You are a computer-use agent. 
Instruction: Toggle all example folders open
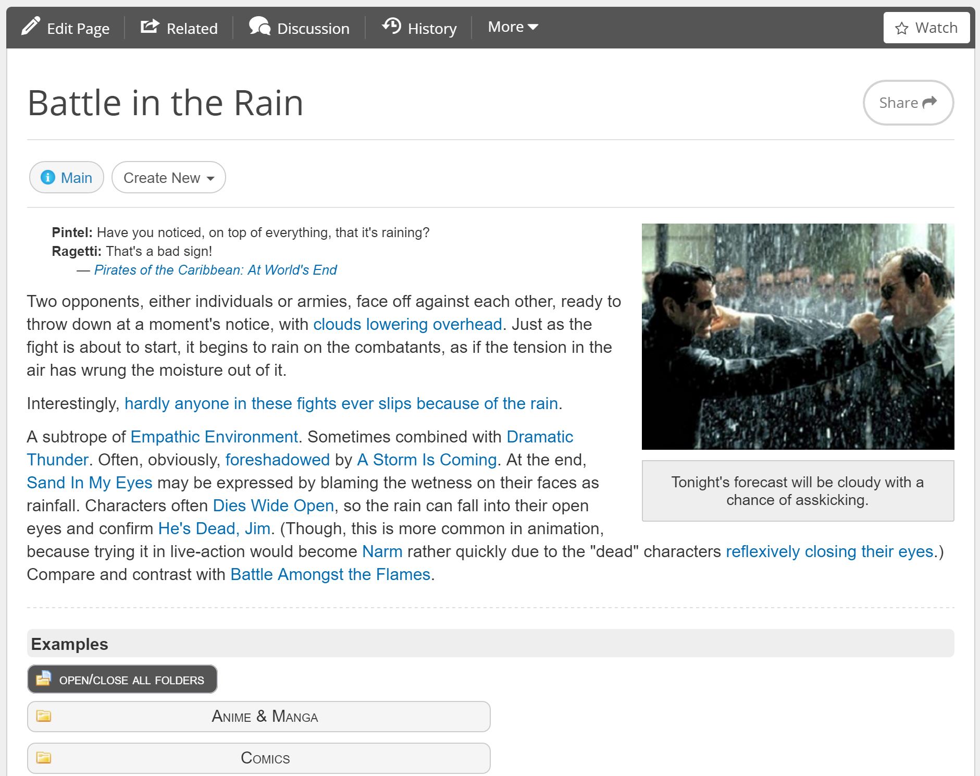click(122, 679)
